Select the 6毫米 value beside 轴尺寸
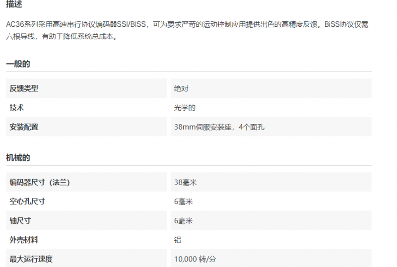Screen dimensions: 397x267 click(x=183, y=221)
